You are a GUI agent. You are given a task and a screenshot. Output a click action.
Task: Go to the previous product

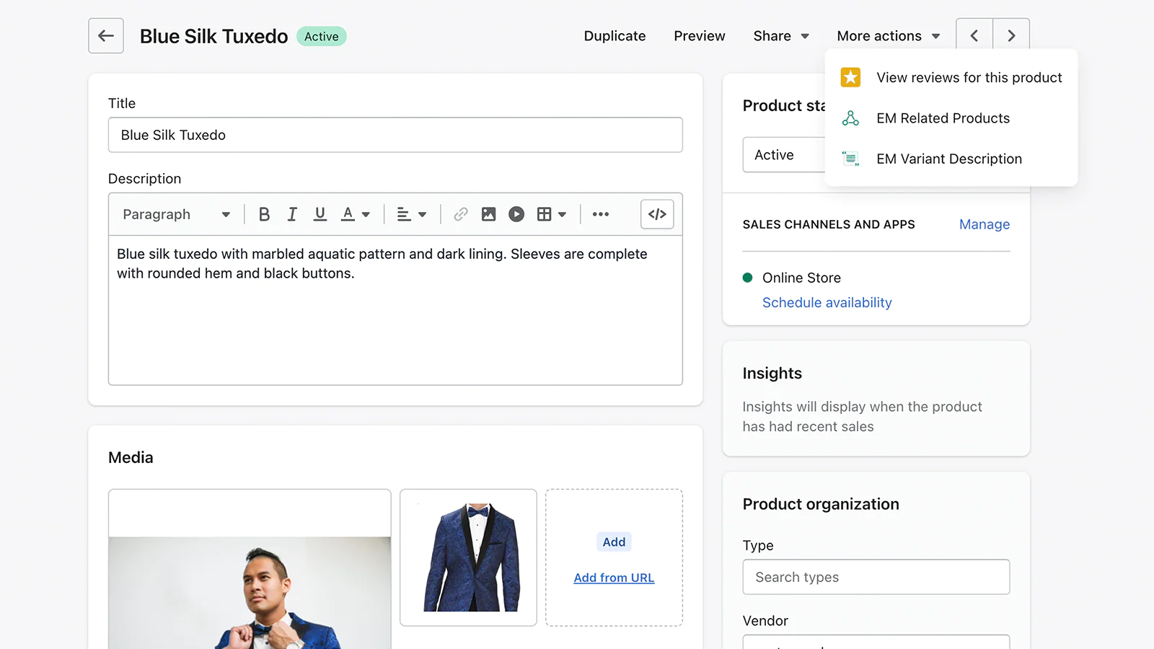pyautogui.click(x=974, y=36)
